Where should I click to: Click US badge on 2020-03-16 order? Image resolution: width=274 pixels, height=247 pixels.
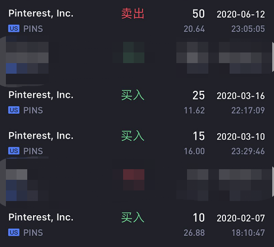pyautogui.click(x=14, y=110)
